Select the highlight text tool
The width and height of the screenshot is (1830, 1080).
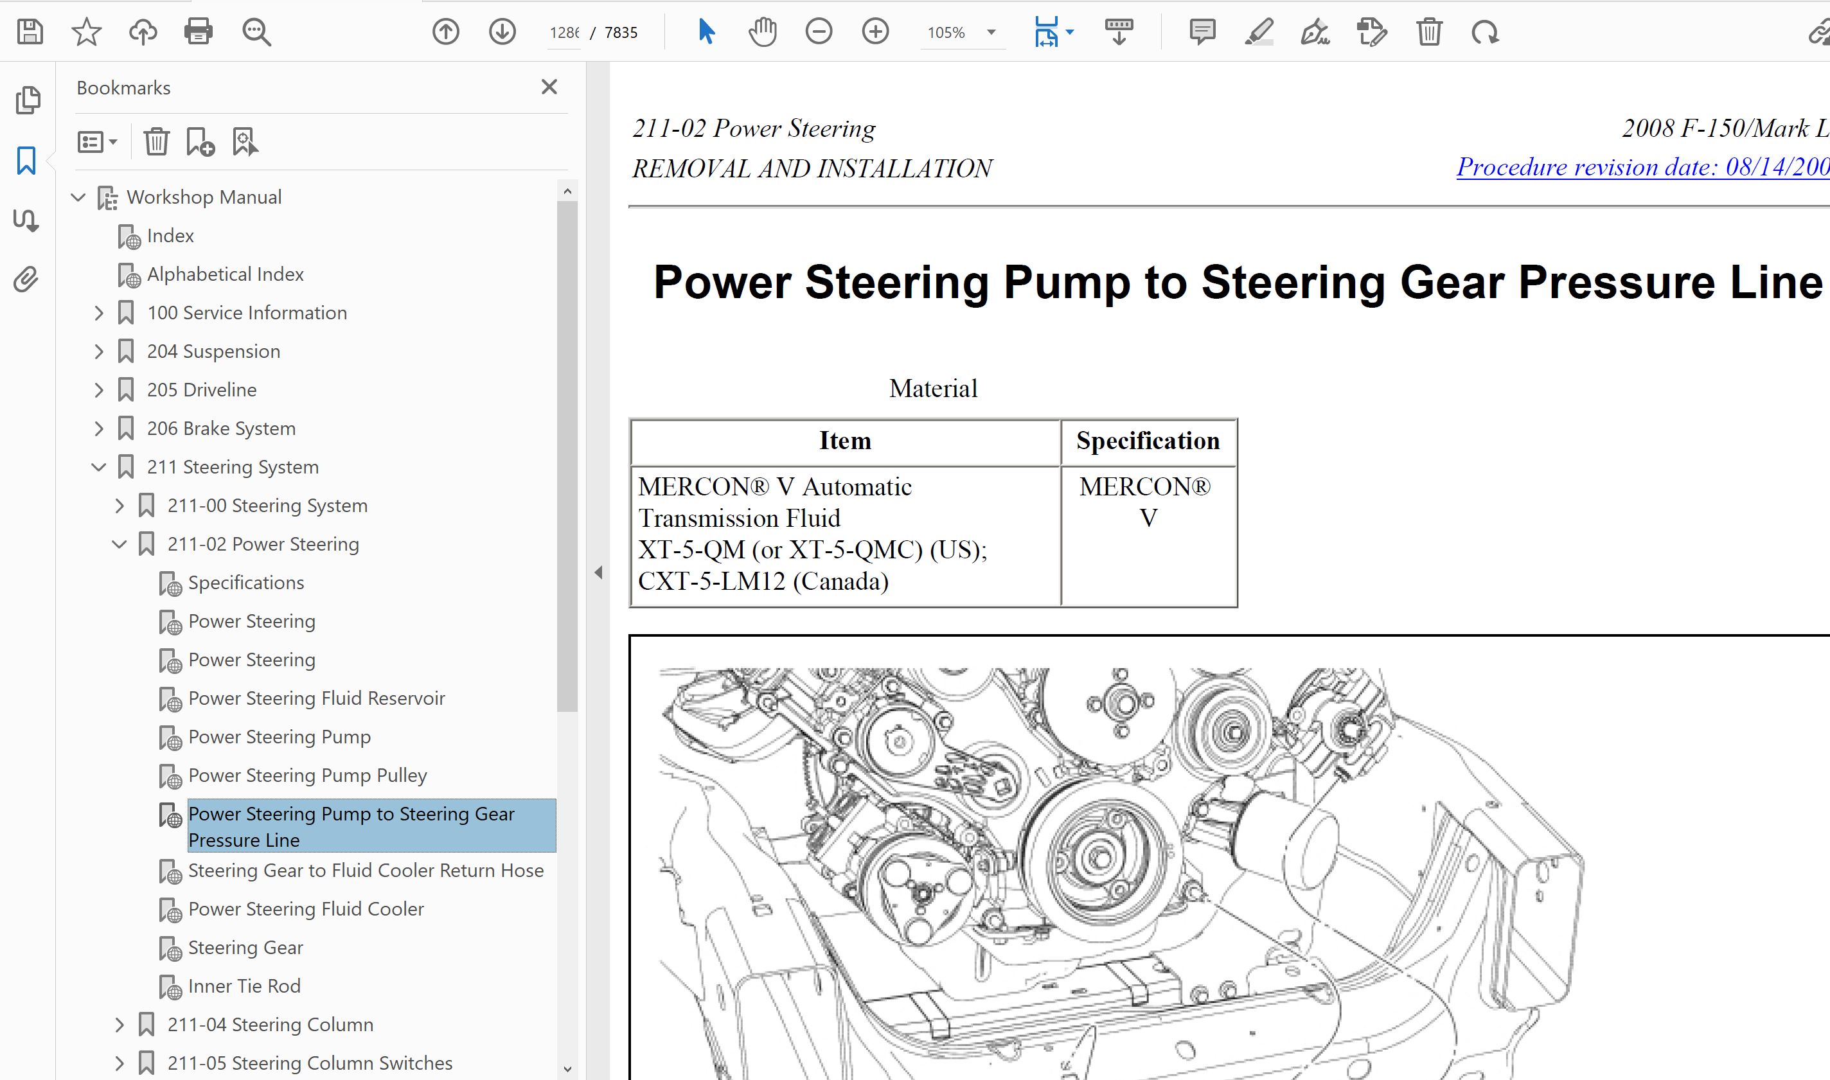click(1259, 32)
